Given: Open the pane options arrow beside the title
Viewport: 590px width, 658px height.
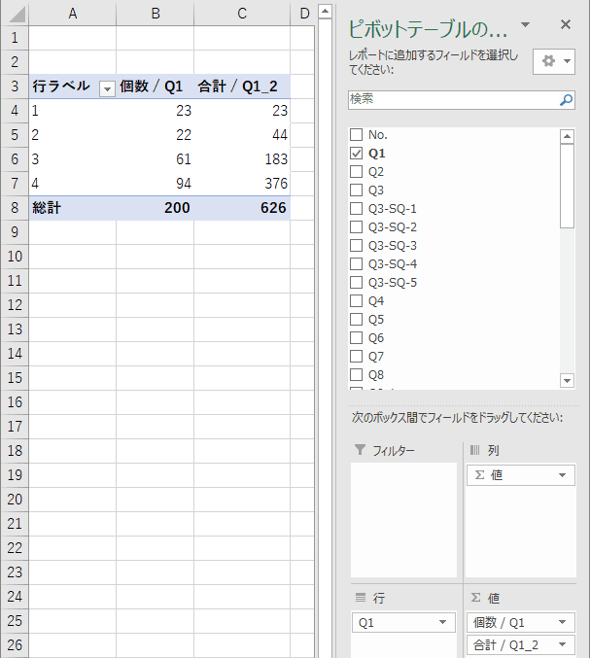Looking at the screenshot, I should [x=526, y=25].
